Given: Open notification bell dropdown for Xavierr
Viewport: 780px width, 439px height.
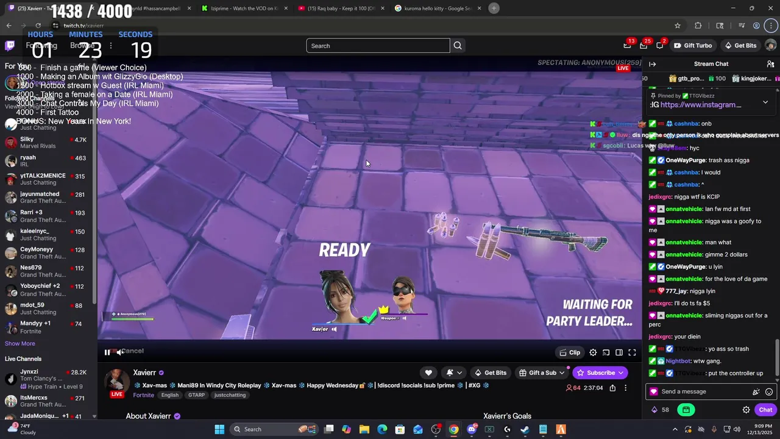Looking at the screenshot, I should (454, 373).
